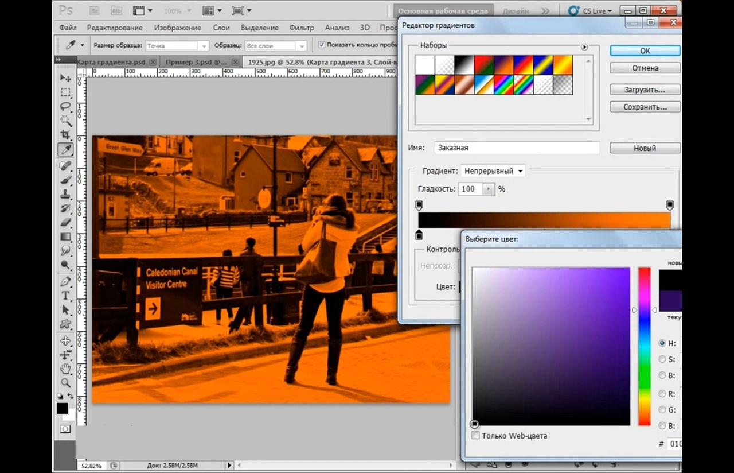This screenshot has width=734, height=473.
Task: Click the 'Загрузить...' button
Action: [x=645, y=90]
